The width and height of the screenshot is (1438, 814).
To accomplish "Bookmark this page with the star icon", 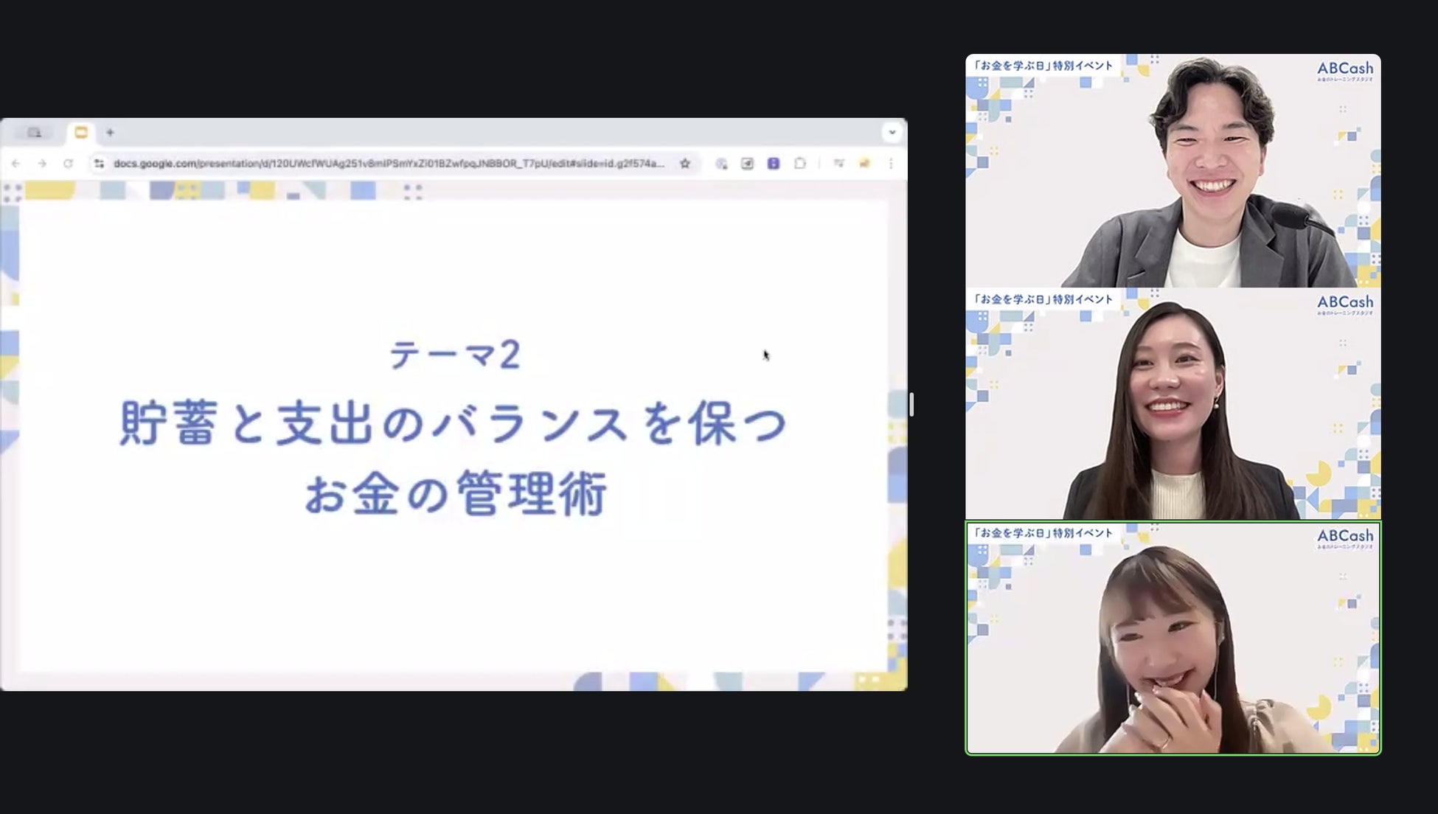I will (x=685, y=164).
